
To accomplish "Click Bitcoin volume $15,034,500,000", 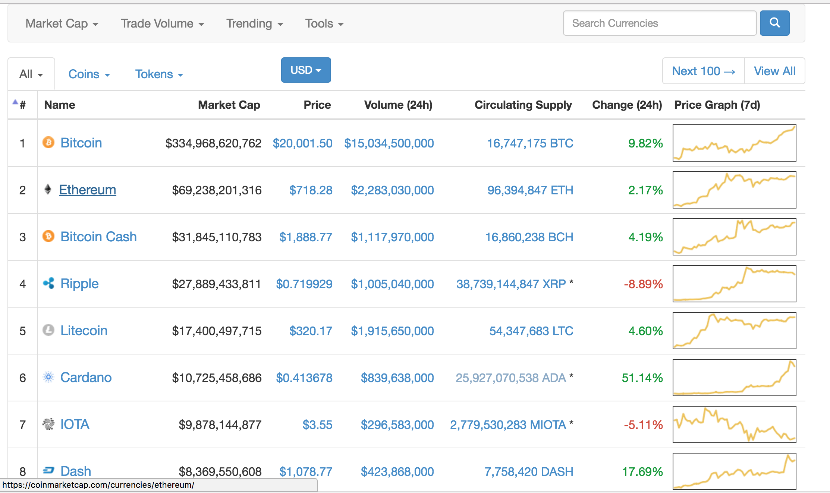I will [389, 143].
